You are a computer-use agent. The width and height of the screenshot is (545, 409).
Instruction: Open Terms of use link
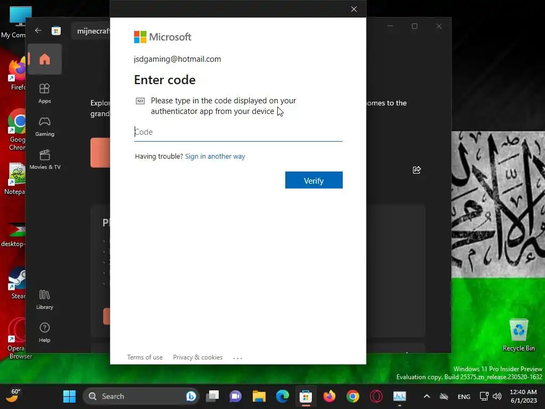tap(145, 357)
